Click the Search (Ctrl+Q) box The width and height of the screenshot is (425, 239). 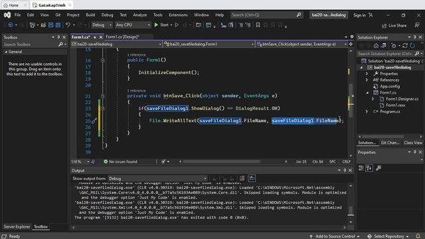pyautogui.click(x=266, y=15)
